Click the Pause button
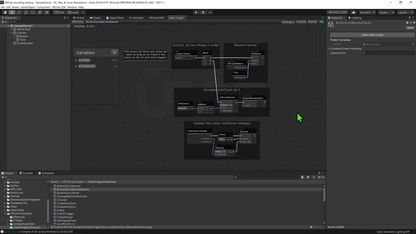Image resolution: width=416 pixels, height=234 pixels. [x=203, y=12]
